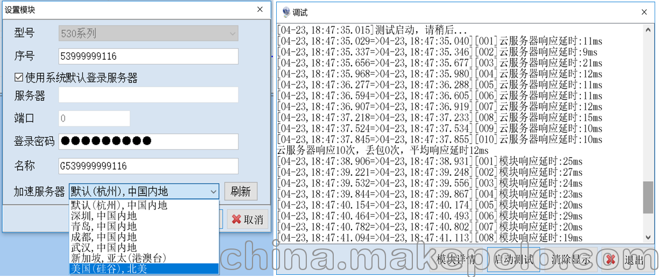Focus the 登录密码 password field
The height and width of the screenshot is (277, 660).
pos(148,141)
